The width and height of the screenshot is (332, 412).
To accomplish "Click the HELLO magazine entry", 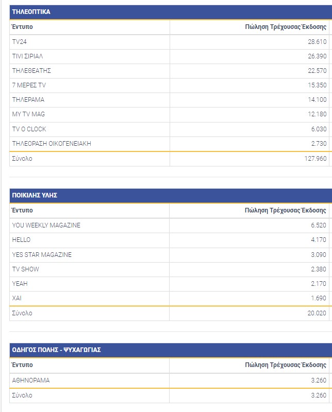I will [21, 240].
